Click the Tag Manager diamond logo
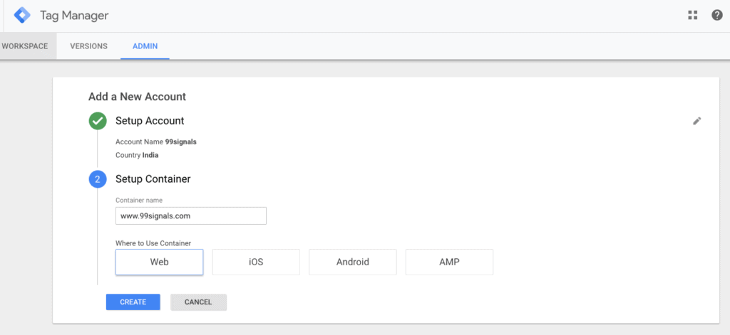This screenshot has width=730, height=335. [23, 15]
